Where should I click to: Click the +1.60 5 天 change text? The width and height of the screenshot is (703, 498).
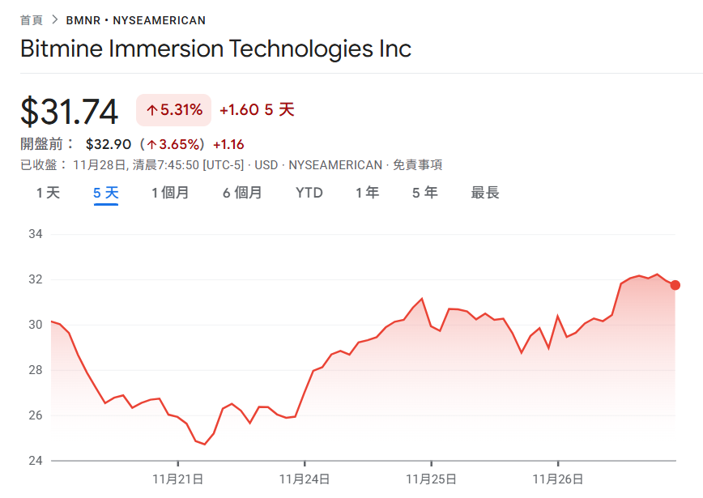click(257, 110)
